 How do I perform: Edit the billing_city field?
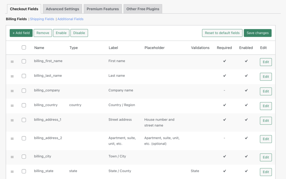click(266, 157)
